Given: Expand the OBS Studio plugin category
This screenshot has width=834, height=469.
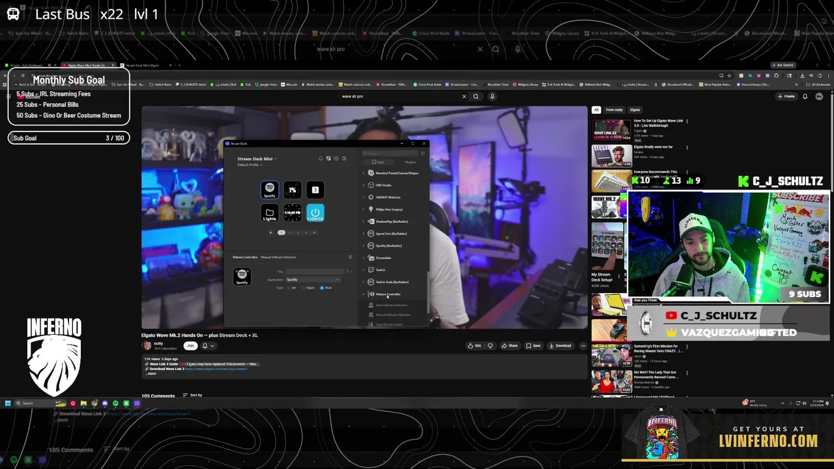Looking at the screenshot, I should (x=364, y=185).
